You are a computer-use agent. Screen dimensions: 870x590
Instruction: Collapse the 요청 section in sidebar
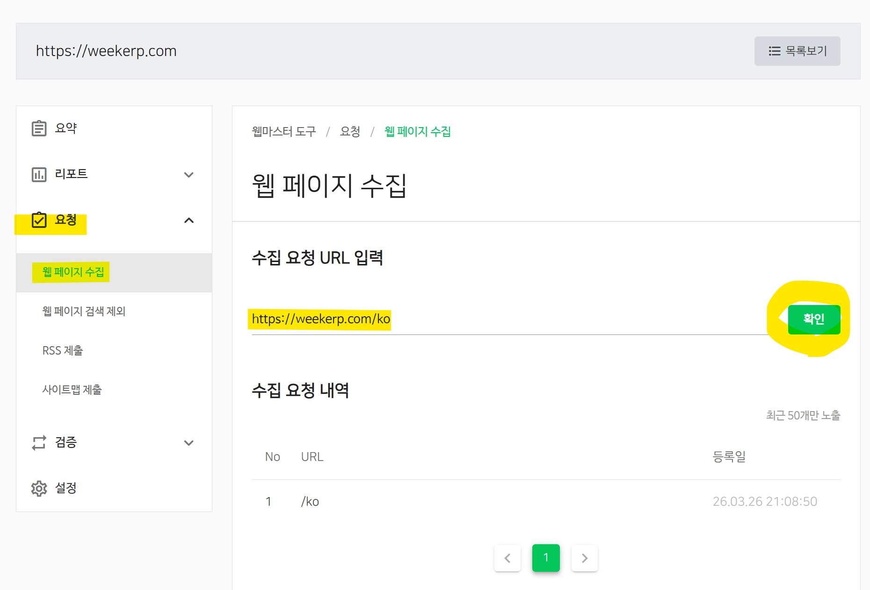[x=189, y=220]
